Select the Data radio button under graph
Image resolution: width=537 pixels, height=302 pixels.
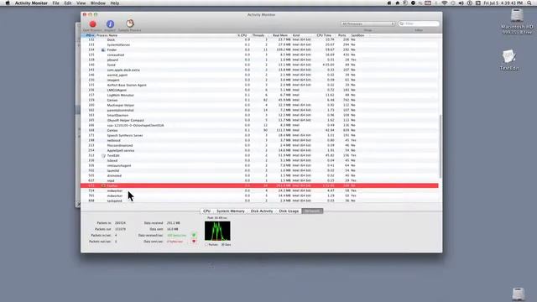tap(223, 244)
